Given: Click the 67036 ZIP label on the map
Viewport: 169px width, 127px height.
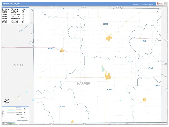Looking at the screenshot, I should point(144,41).
